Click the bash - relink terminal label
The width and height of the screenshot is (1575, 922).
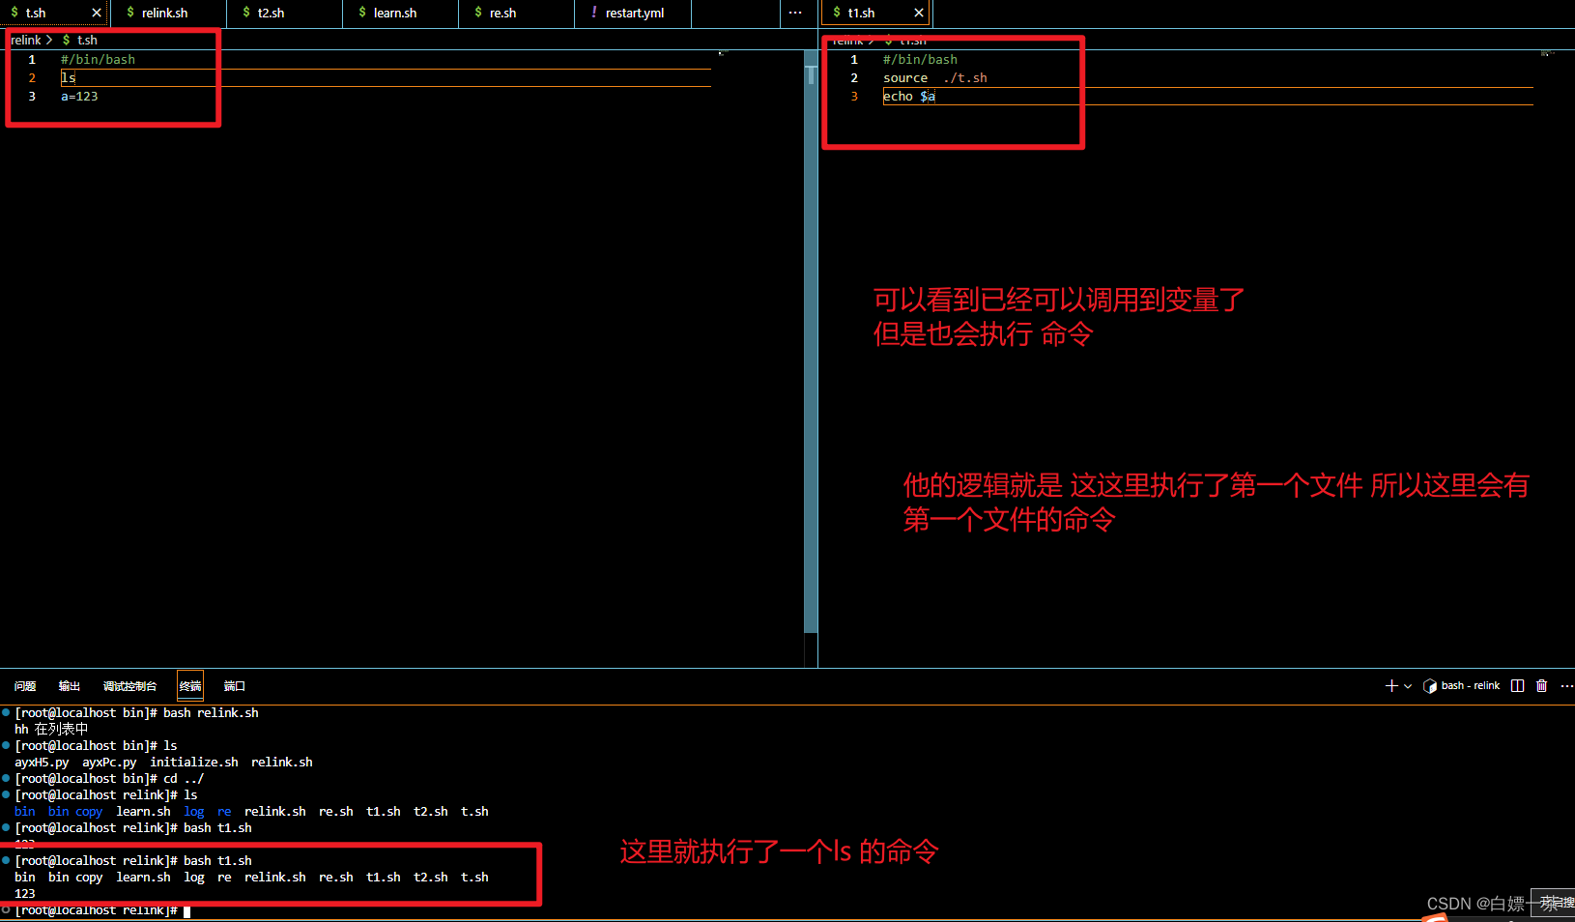coord(1470,686)
